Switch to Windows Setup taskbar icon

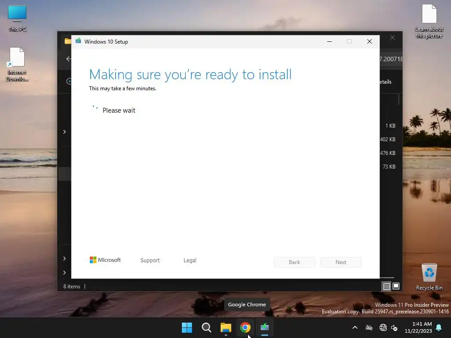(265, 327)
